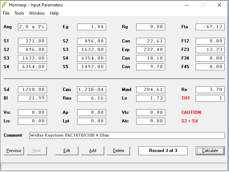Screen dimensions: 229x172
Task: Click the TH1 field showing 1
Action: pyautogui.click(x=210, y=98)
